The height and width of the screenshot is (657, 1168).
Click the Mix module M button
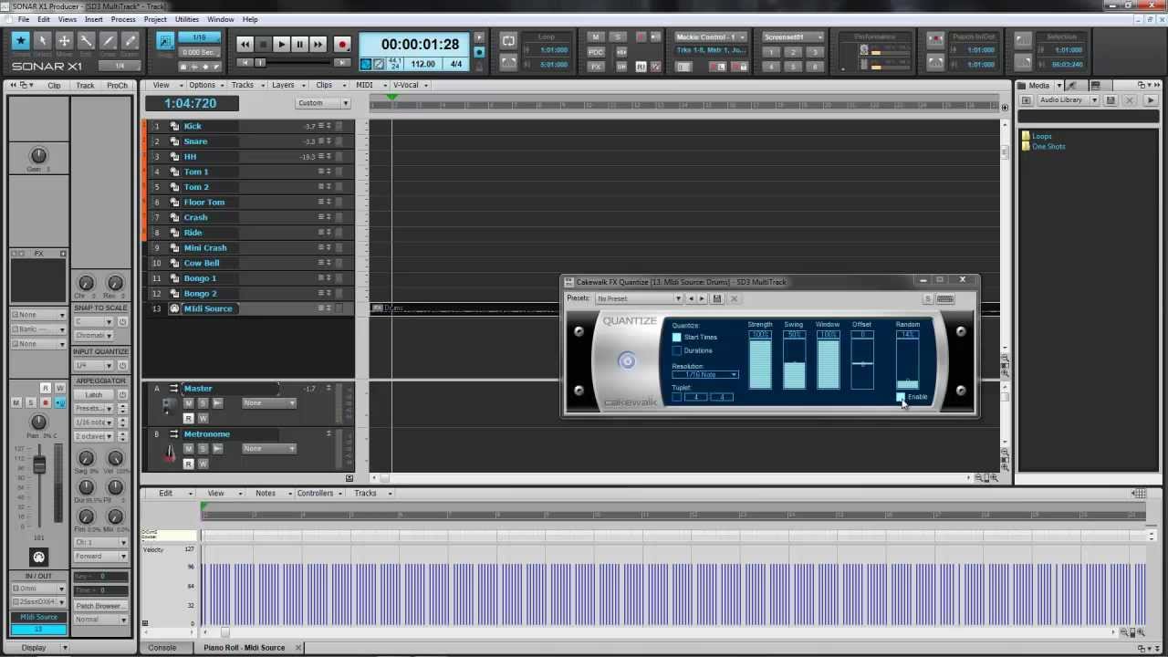click(596, 37)
